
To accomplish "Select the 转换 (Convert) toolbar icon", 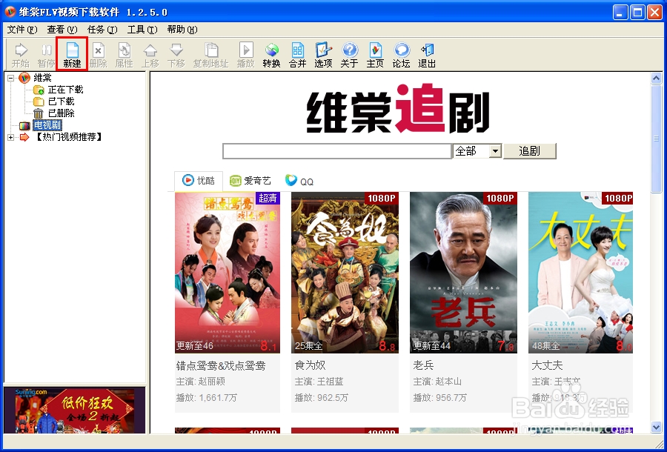I will pyautogui.click(x=271, y=53).
